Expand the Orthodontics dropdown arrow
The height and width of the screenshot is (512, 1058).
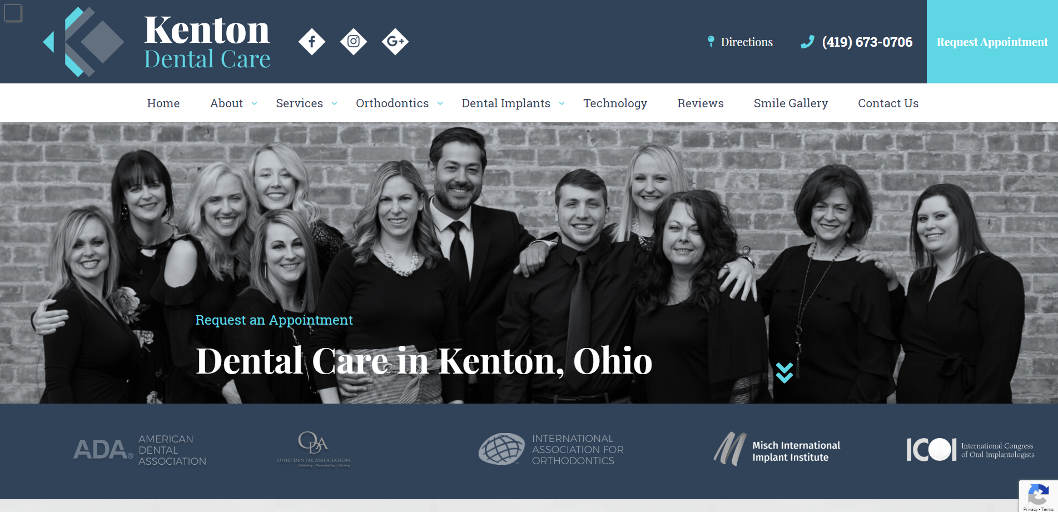tap(440, 103)
